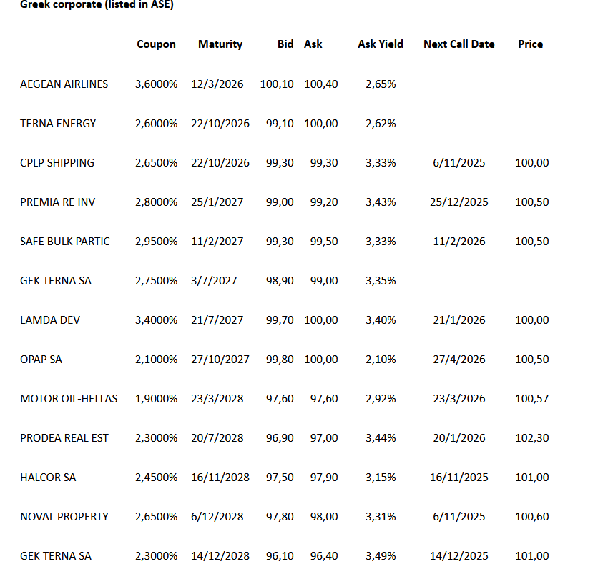The height and width of the screenshot is (569, 613).
Task: Select MOTOR OIL-HELLAS price cell 100,57
Action: pos(531,399)
